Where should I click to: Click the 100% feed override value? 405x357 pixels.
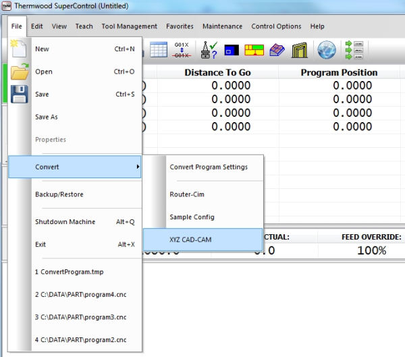372,250
